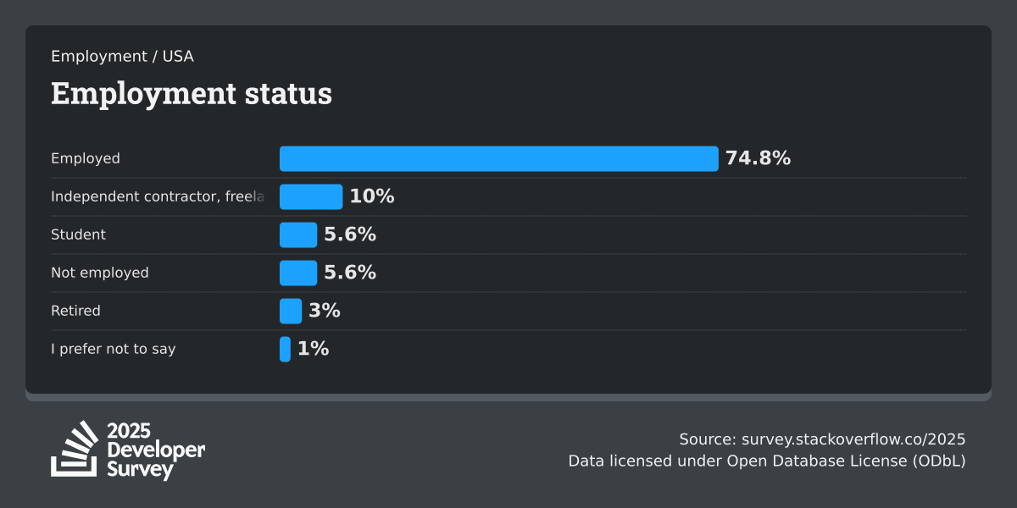The image size is (1017, 508).
Task: Click the "2025 Developer Survey" logo text
Action: click(157, 450)
